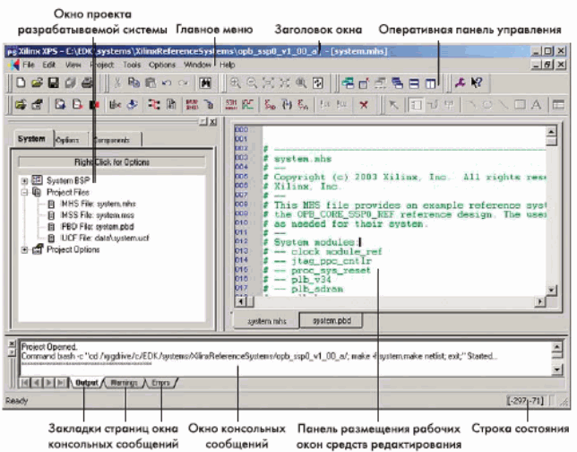Open the Project menu
Viewport: 577px width, 452px height.
point(102,65)
